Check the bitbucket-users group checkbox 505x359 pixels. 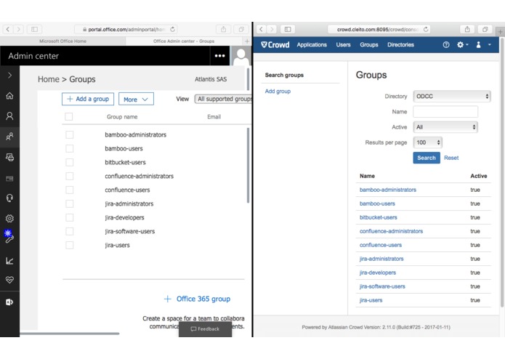tap(69, 162)
